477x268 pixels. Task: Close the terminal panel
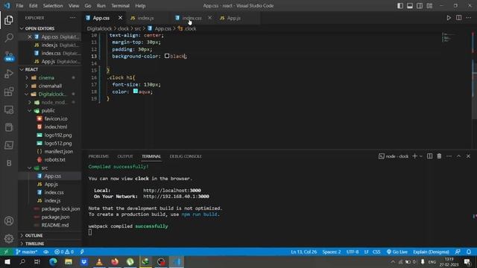pyautogui.click(x=469, y=156)
